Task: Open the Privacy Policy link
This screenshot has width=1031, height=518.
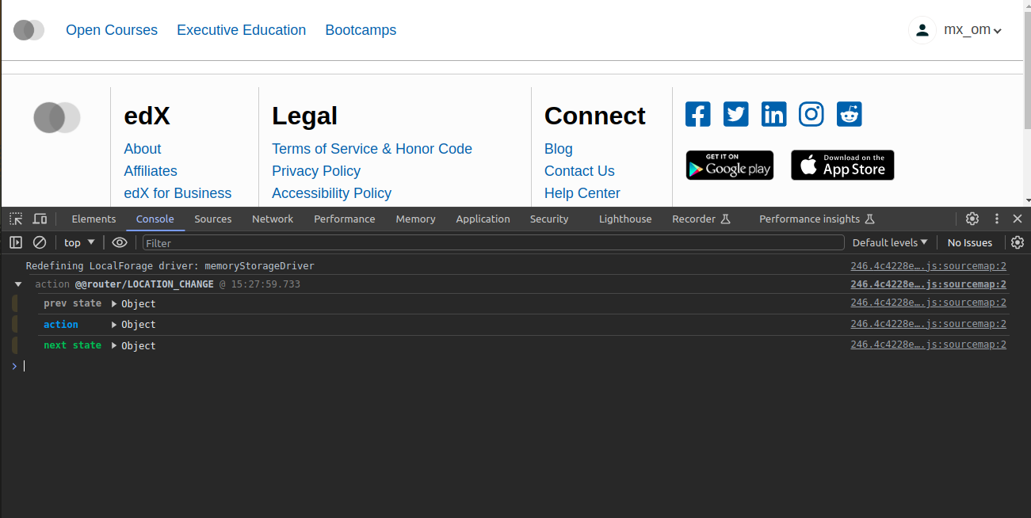Action: (x=316, y=171)
